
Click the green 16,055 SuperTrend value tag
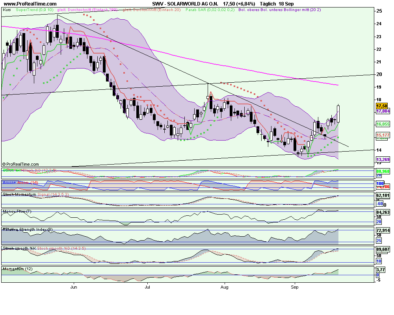coord(383,124)
